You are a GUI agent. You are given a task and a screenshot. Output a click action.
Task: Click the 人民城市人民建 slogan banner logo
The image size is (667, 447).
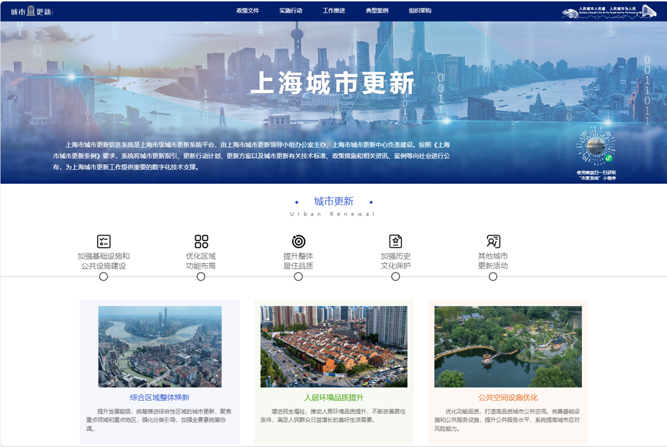[608, 11]
